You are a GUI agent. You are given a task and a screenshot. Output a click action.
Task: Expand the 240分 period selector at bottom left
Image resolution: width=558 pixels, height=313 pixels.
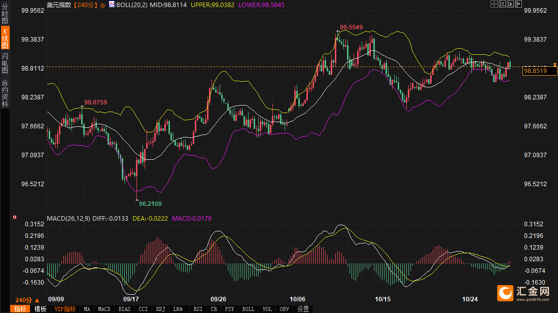[27, 300]
